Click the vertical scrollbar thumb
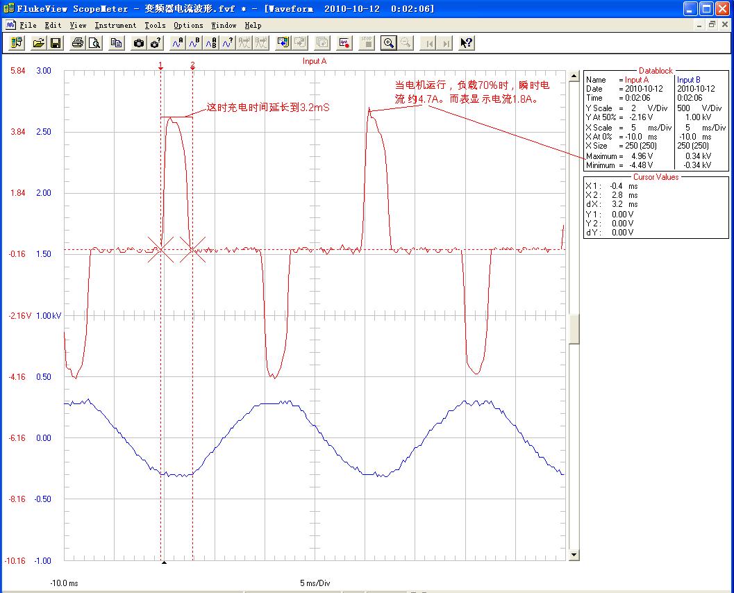This screenshot has height=593, width=734. [574, 328]
